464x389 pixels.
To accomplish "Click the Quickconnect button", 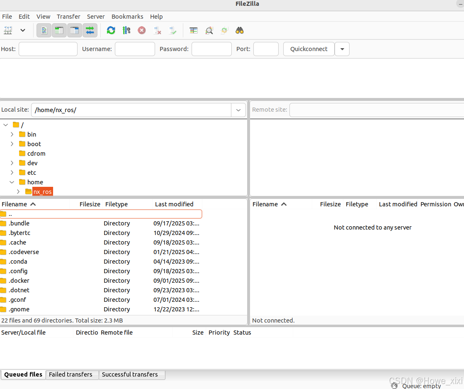I will pyautogui.click(x=309, y=49).
